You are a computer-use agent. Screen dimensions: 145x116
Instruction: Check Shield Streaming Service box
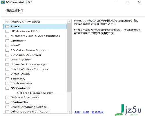coord(7,107)
